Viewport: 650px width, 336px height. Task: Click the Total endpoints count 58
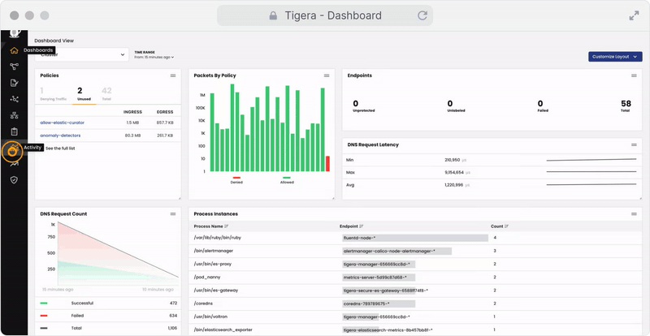point(626,104)
